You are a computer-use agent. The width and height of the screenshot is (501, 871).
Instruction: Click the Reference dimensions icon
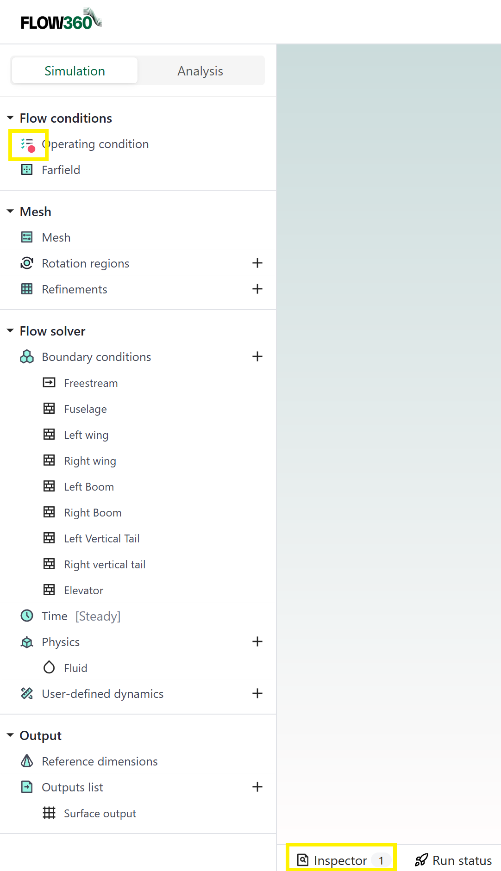27,761
